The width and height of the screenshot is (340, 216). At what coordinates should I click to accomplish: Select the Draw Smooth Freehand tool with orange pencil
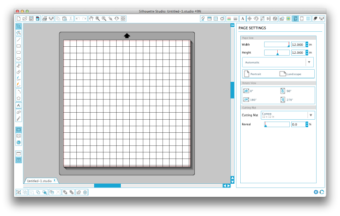[x=19, y=85]
